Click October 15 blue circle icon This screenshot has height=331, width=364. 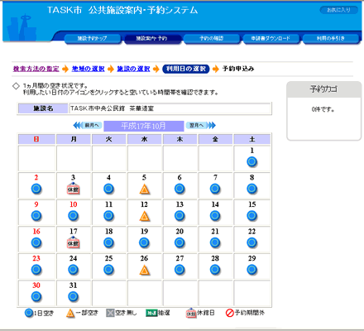click(x=251, y=216)
